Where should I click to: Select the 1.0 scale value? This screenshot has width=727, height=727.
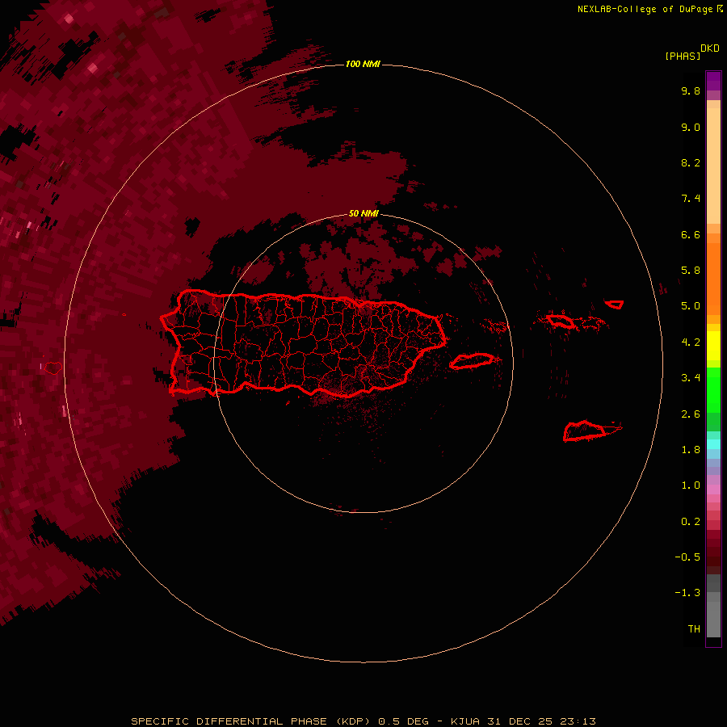[691, 485]
